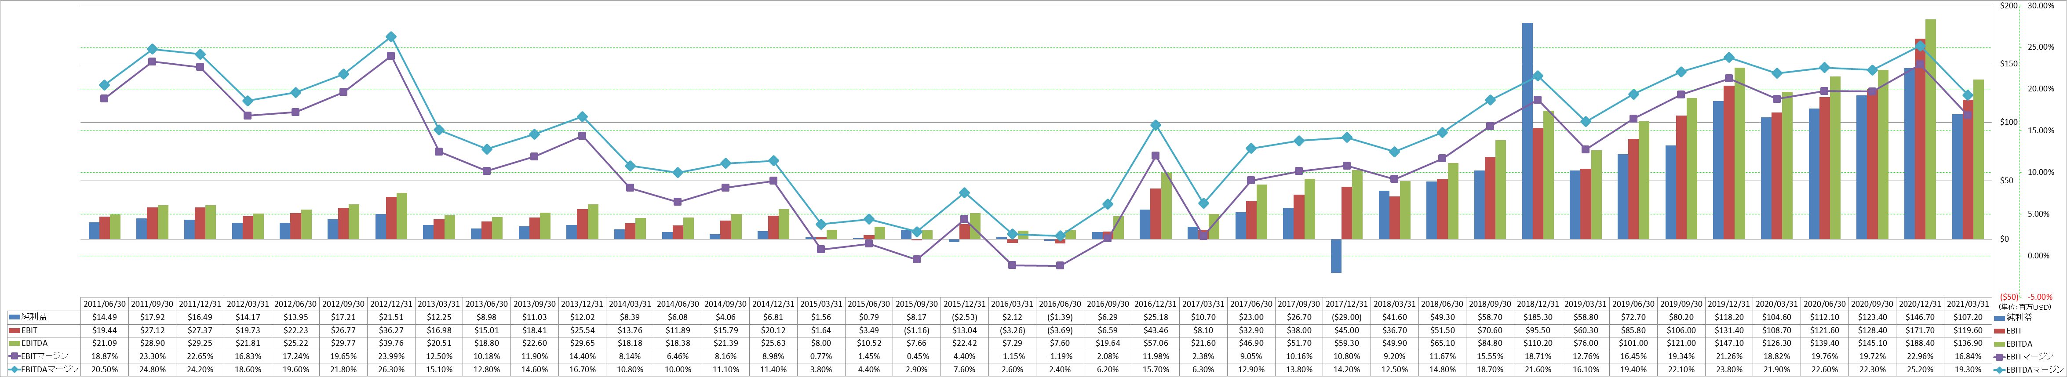
Task: Click the $171.70 EBIT cell
Action: [x=1919, y=330]
